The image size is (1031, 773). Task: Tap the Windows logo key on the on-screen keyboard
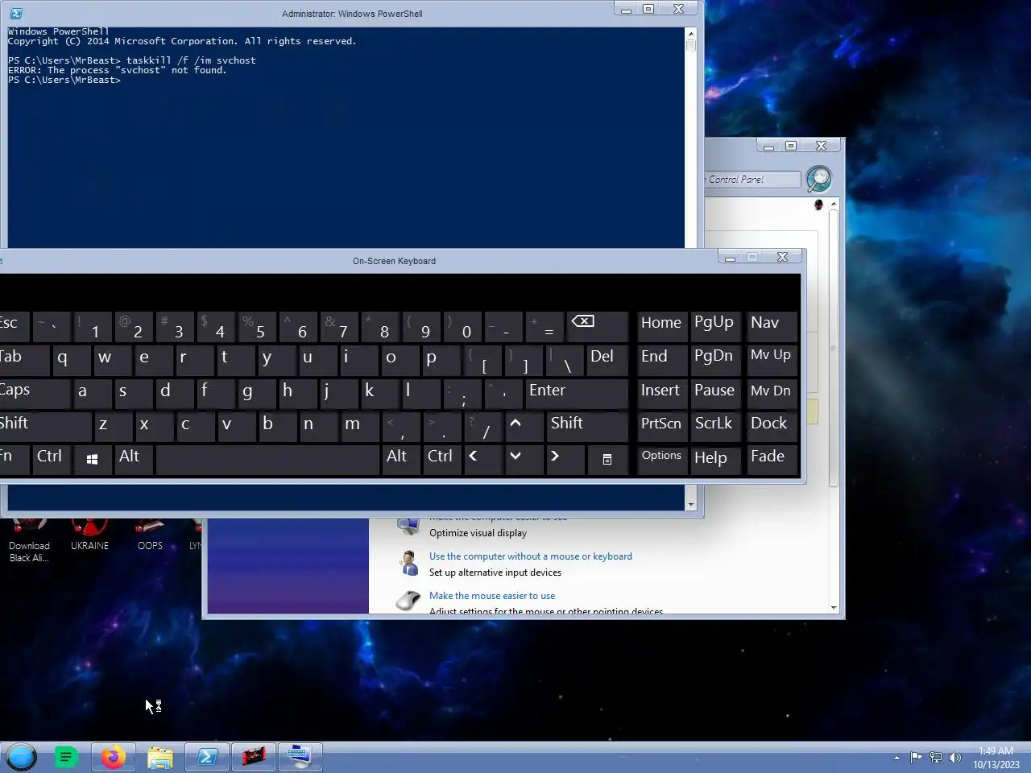pos(92,459)
